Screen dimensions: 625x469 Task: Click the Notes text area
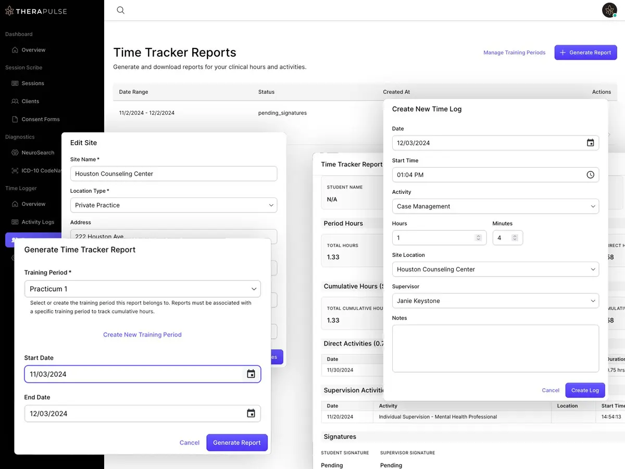coord(495,349)
